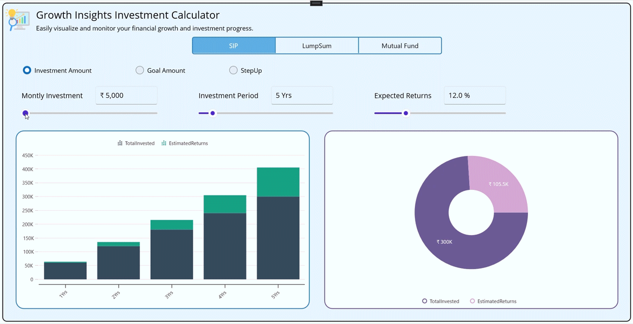Click the Growth Insights app logo icon
633x324 pixels.
pyautogui.click(x=18, y=20)
